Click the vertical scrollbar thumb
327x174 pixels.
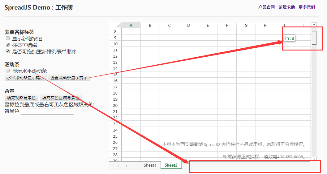click(314, 38)
